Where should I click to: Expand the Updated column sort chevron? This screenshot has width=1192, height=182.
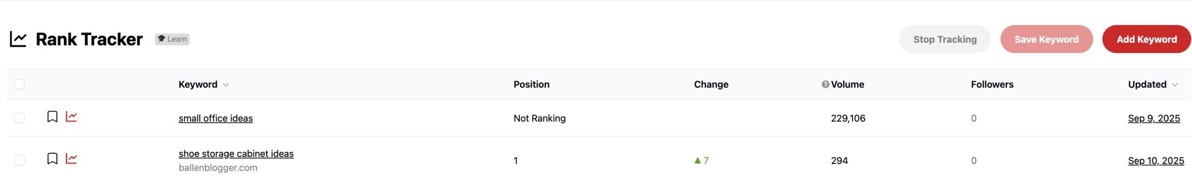click(1175, 85)
